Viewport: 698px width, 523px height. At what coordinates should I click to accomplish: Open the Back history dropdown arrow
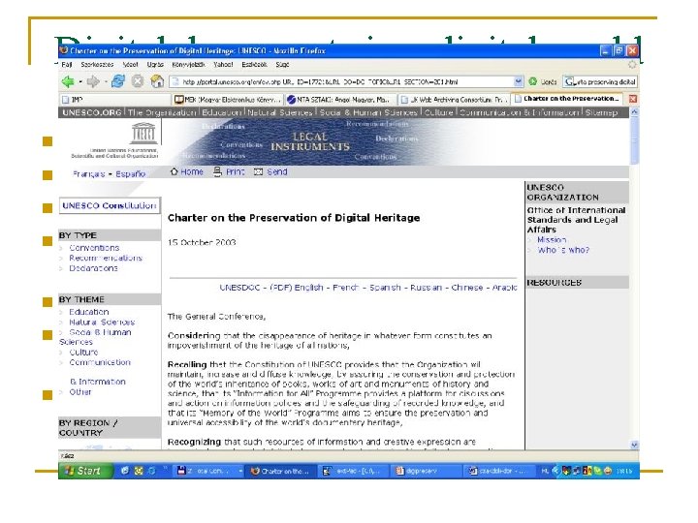click(x=80, y=81)
